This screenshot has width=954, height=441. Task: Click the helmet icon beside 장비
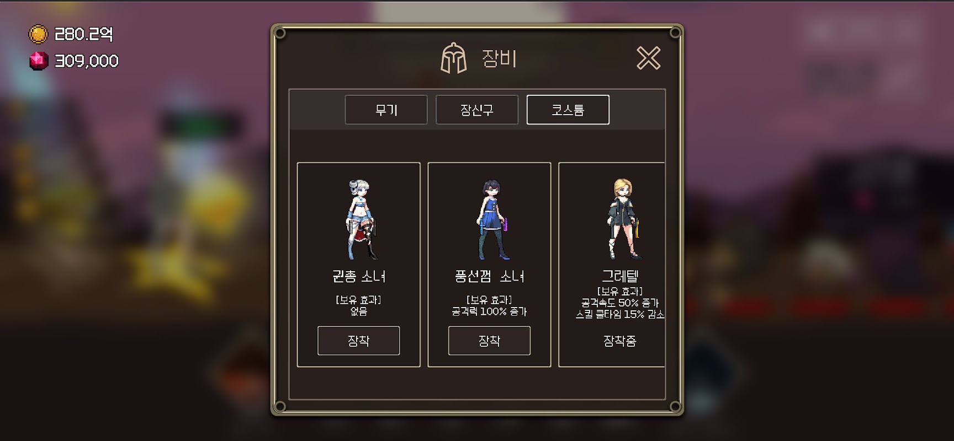pyautogui.click(x=454, y=58)
